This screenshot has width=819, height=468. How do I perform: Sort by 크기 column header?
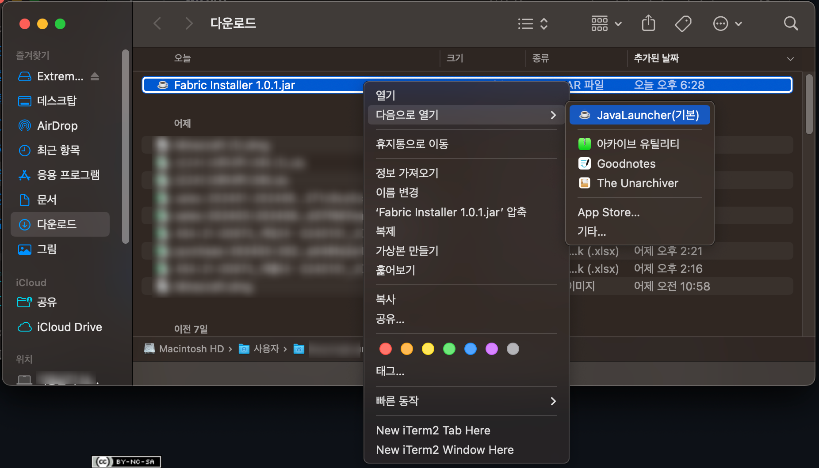(455, 58)
